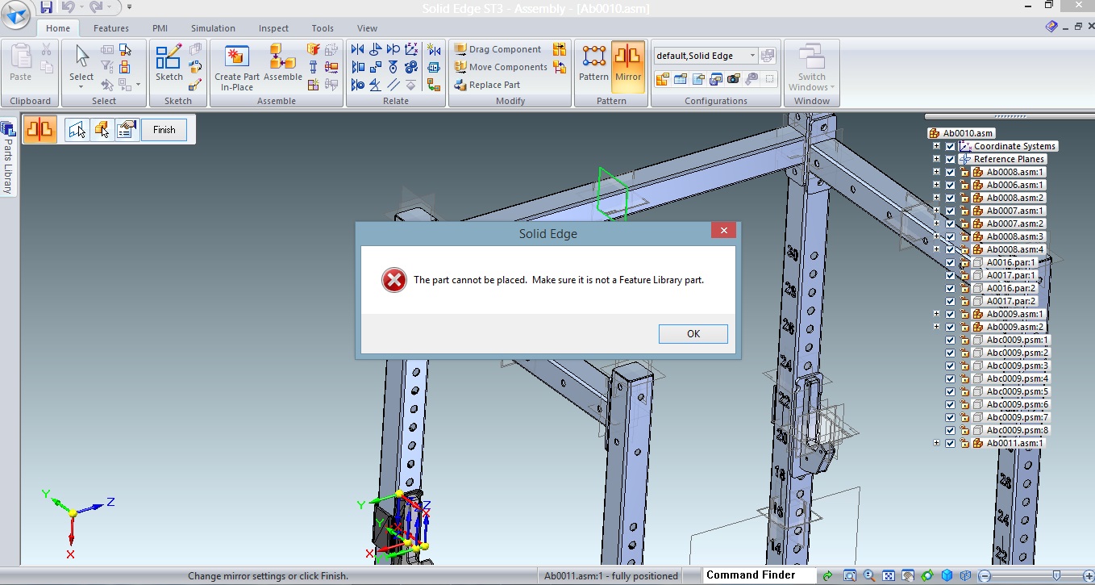Open the Parts Library side tab

tap(7, 158)
